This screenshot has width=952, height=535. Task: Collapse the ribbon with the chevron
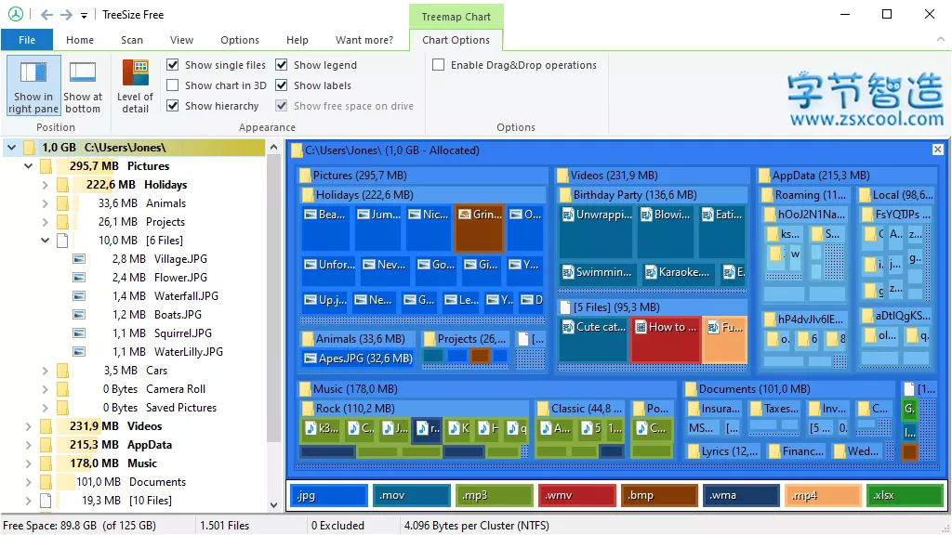tap(941, 39)
